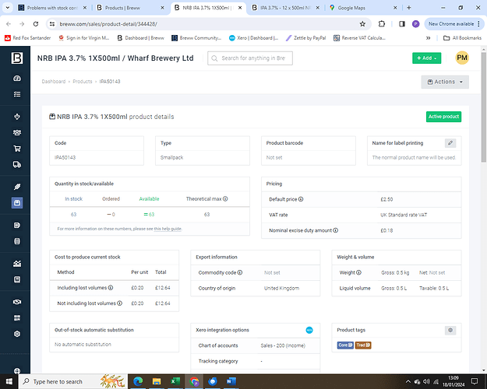Show info for Default price
487x389 pixels.
pyautogui.click(x=301, y=199)
